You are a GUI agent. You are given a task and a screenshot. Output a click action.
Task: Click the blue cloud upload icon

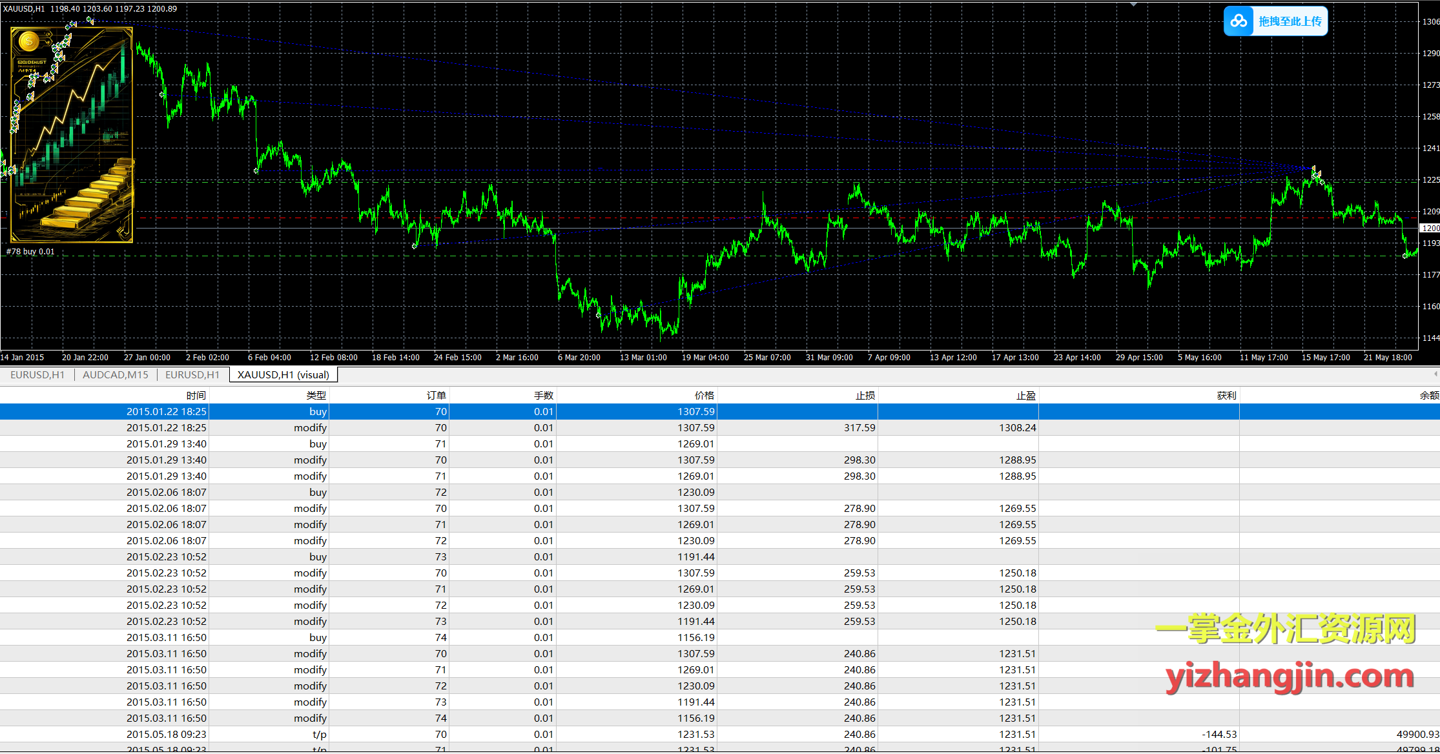coord(1239,21)
